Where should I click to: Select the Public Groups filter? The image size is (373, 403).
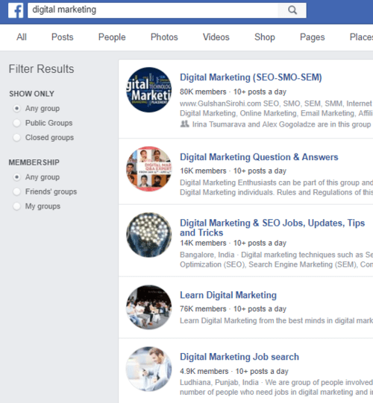[16, 123]
